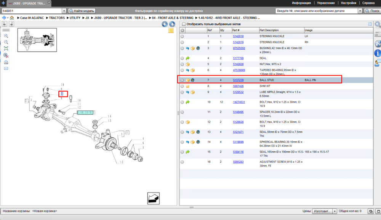Viewport: 381px width, 220px height.
Task: Click the green arrow icon in row 10
Action: (187, 102)
